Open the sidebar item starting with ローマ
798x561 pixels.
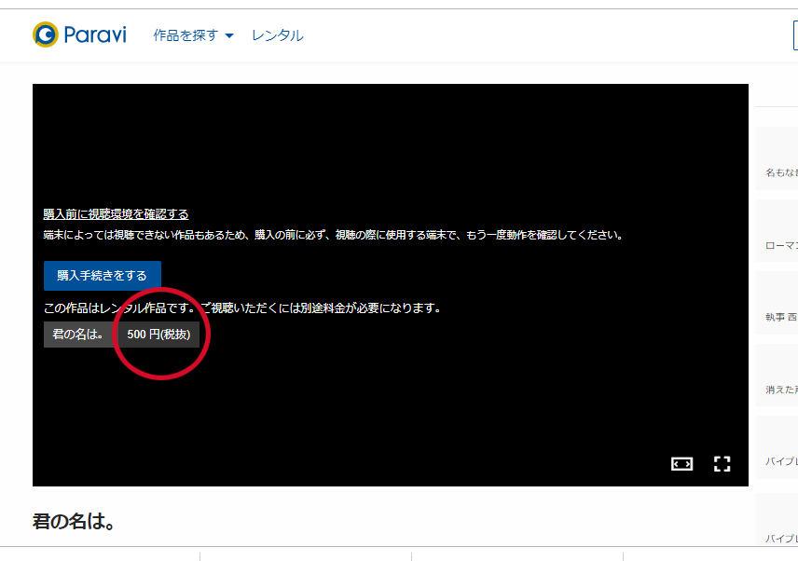point(777,230)
